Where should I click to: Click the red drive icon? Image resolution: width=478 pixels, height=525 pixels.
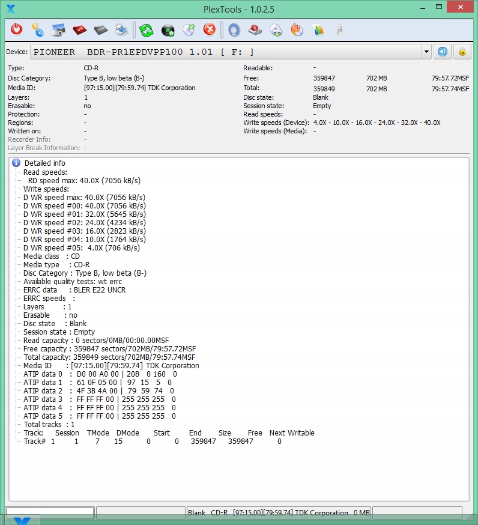click(255, 29)
